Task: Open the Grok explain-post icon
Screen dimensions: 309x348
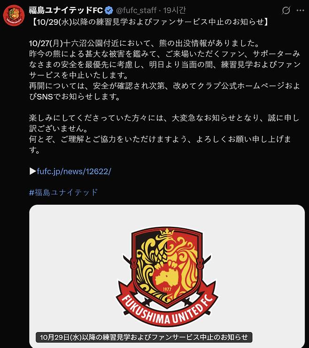Action: click(286, 10)
